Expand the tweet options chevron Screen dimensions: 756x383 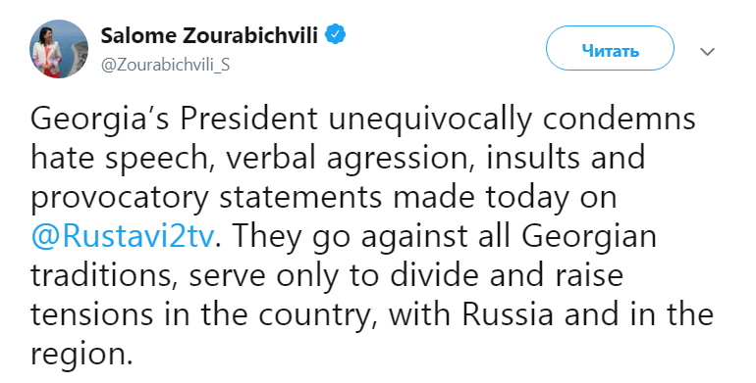pos(707,52)
